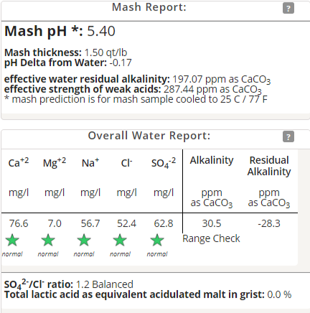Click the Range Check label
The image size is (310, 313).
[211, 238]
